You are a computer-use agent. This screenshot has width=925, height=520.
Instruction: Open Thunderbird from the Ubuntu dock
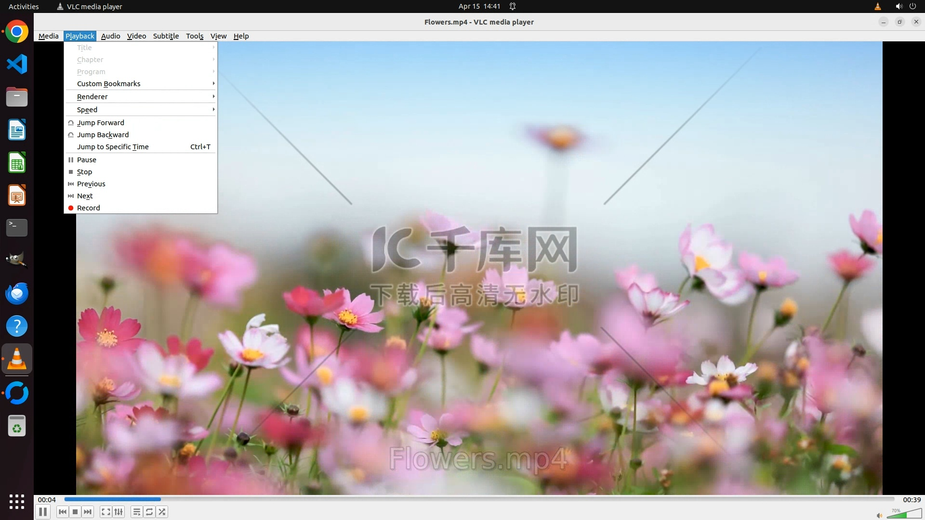17,293
